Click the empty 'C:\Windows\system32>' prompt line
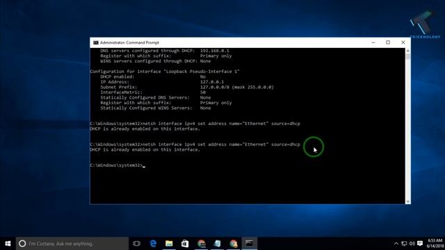445x250 pixels. [118, 165]
